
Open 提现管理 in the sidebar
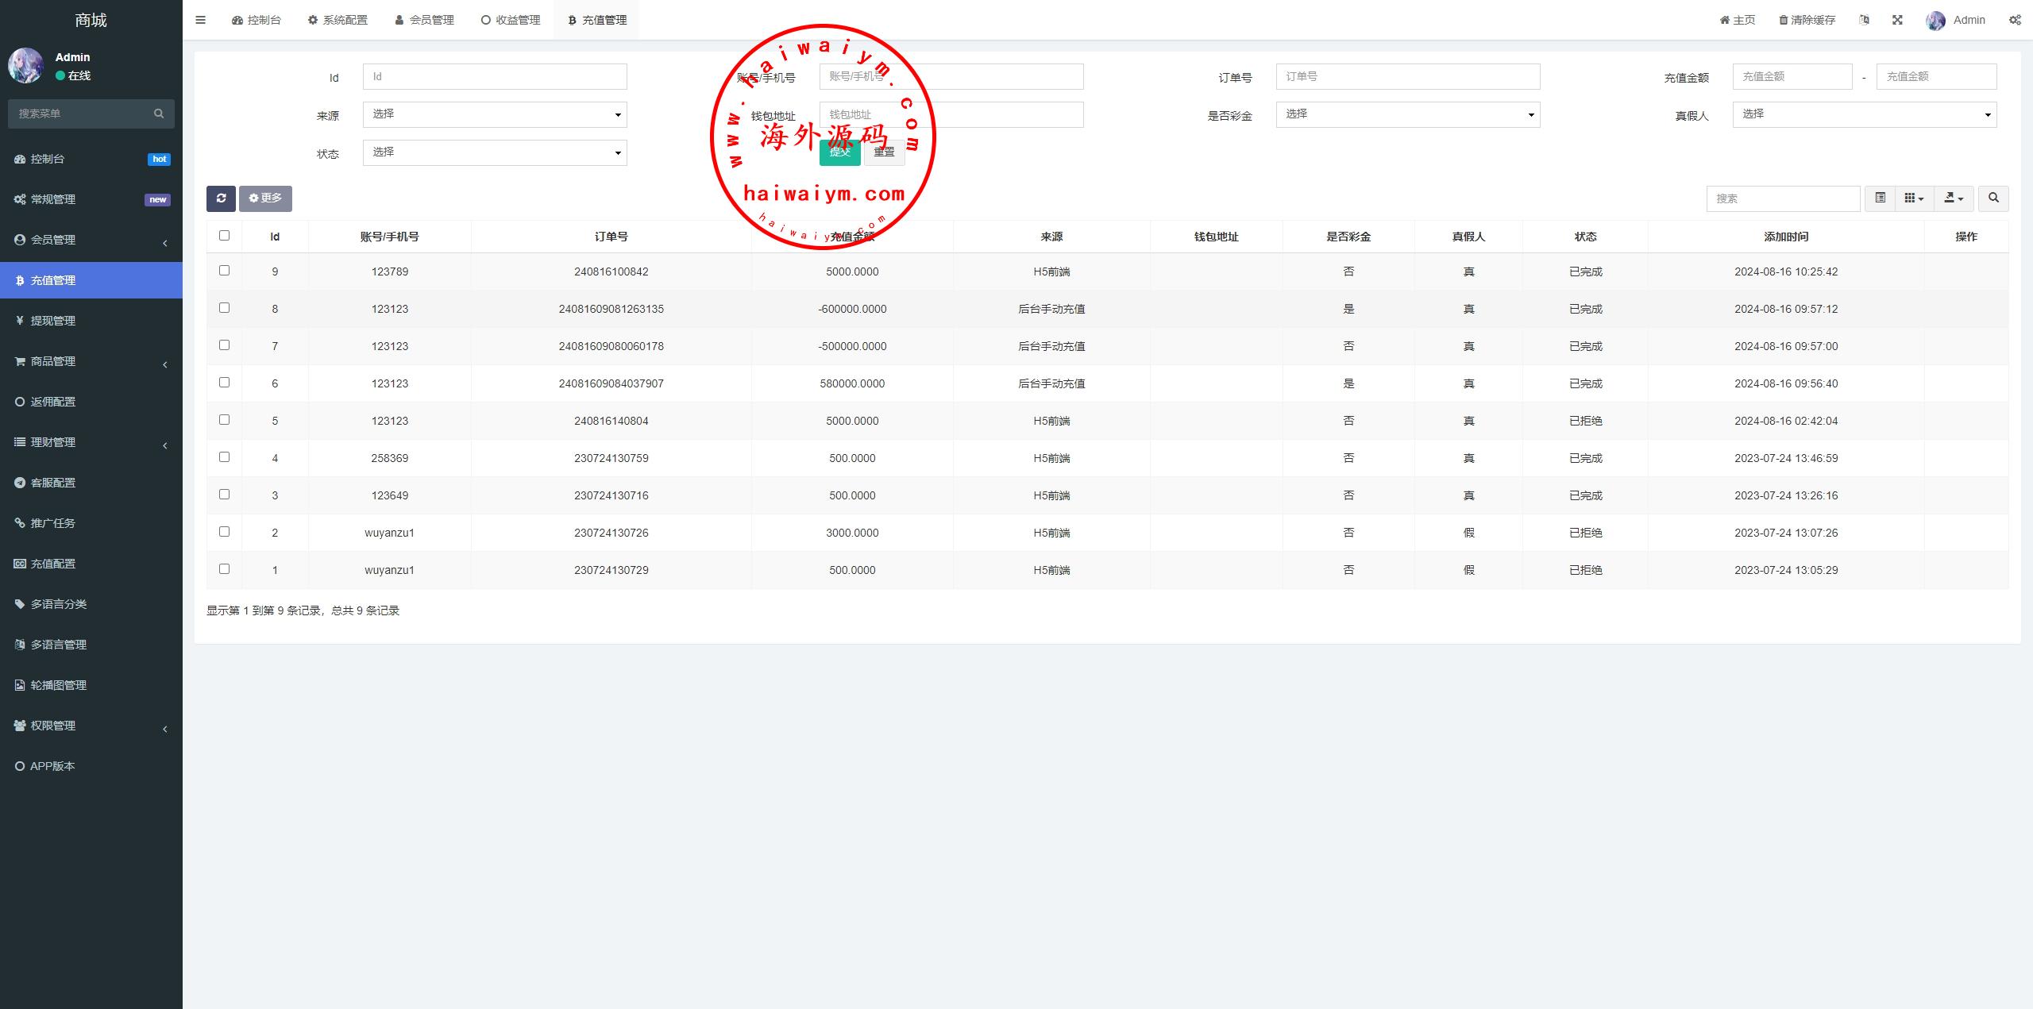(x=52, y=321)
